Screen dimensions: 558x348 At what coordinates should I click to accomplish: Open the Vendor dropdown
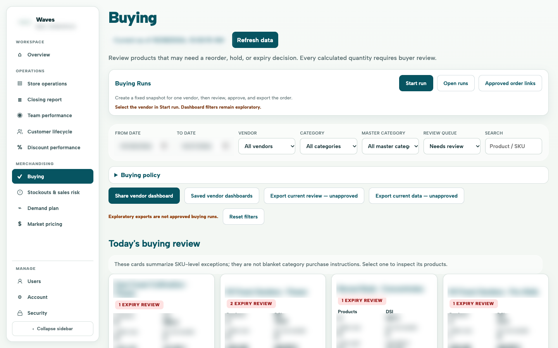(267, 146)
